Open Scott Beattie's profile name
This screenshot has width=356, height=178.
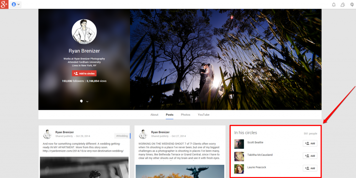(x=255, y=142)
